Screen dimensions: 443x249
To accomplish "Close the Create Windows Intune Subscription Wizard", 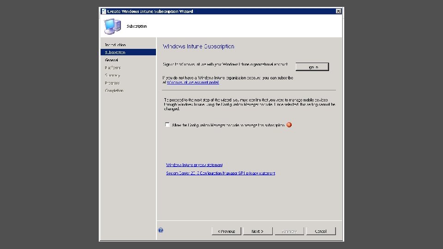I will pos(338,11).
